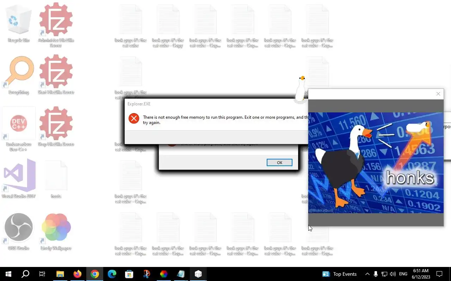The height and width of the screenshot is (281, 451).
Task: Select the OBS Studio shortcut
Action: tap(19, 231)
